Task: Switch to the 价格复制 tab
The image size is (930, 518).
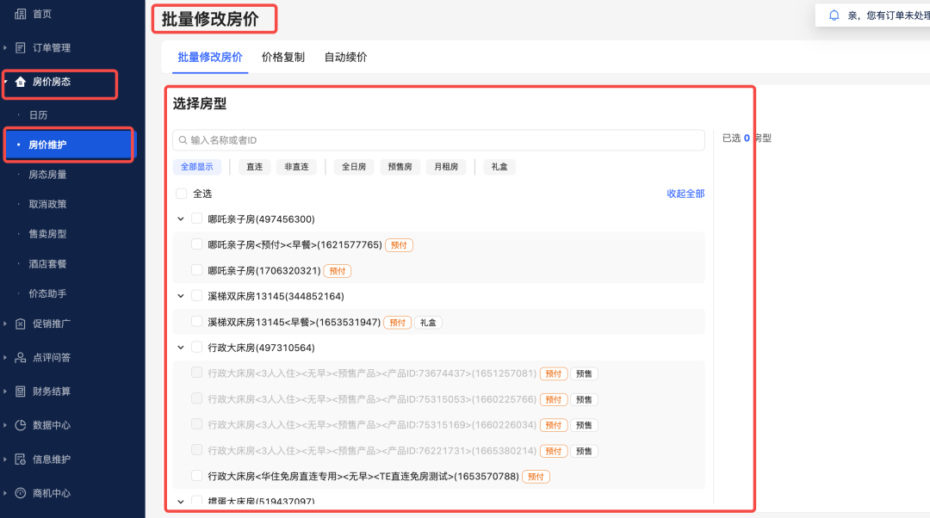Action: (283, 57)
